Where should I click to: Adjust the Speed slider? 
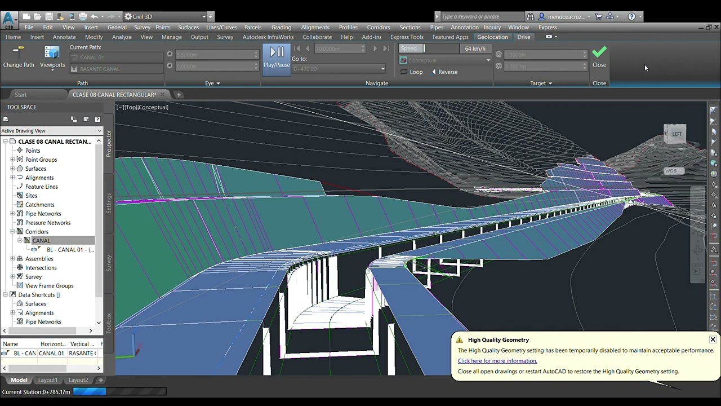click(424, 48)
